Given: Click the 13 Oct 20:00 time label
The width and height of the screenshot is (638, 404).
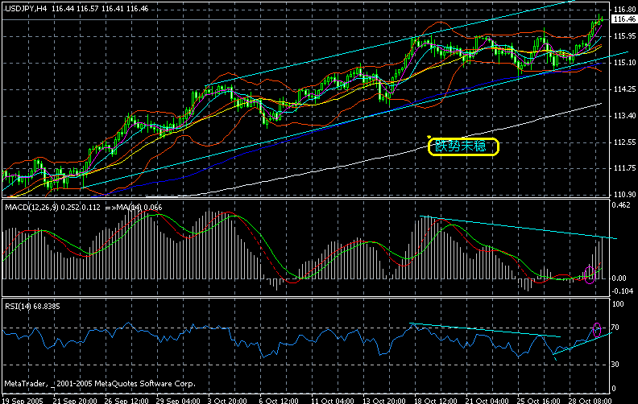Looking at the screenshot, I should pos(384,401).
